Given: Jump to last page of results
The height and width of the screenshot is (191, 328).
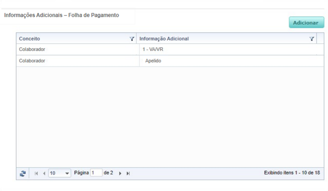Looking at the screenshot, I should pyautogui.click(x=128, y=173).
